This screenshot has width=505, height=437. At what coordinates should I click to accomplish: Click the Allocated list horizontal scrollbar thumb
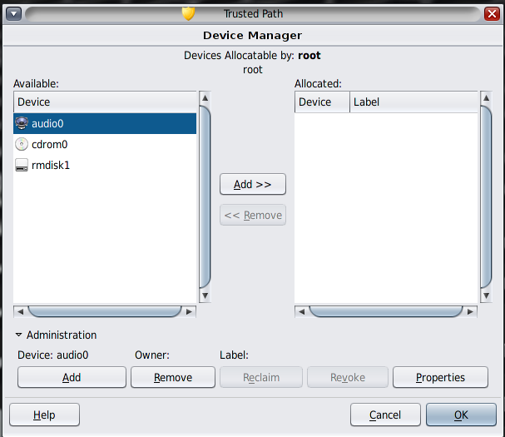(386, 311)
